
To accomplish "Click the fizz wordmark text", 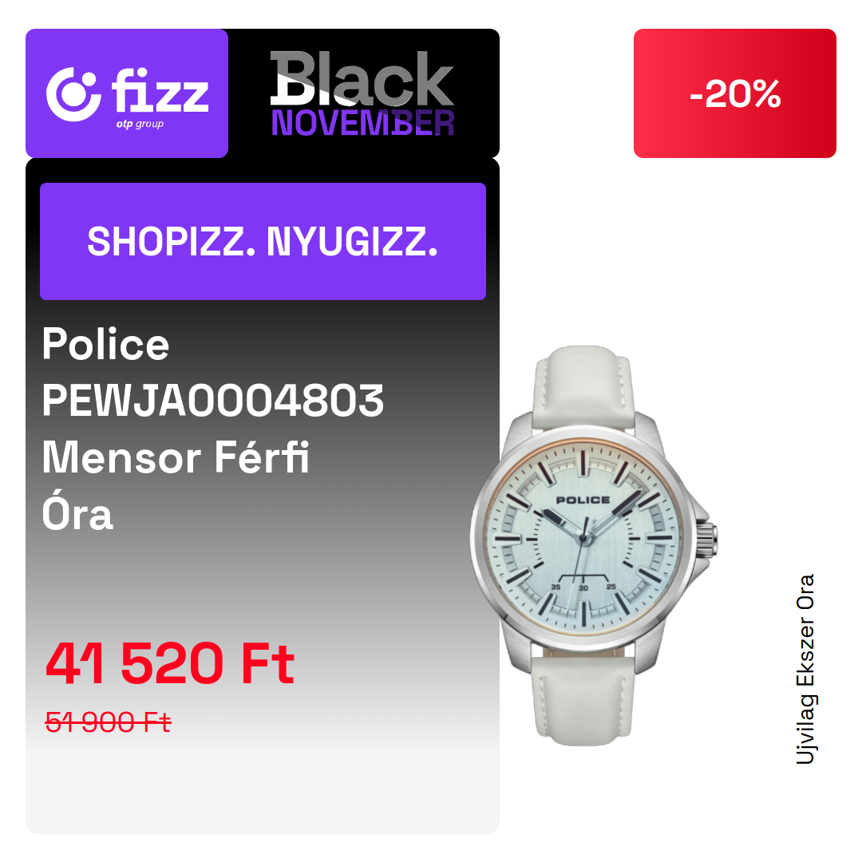I will tap(160, 90).
